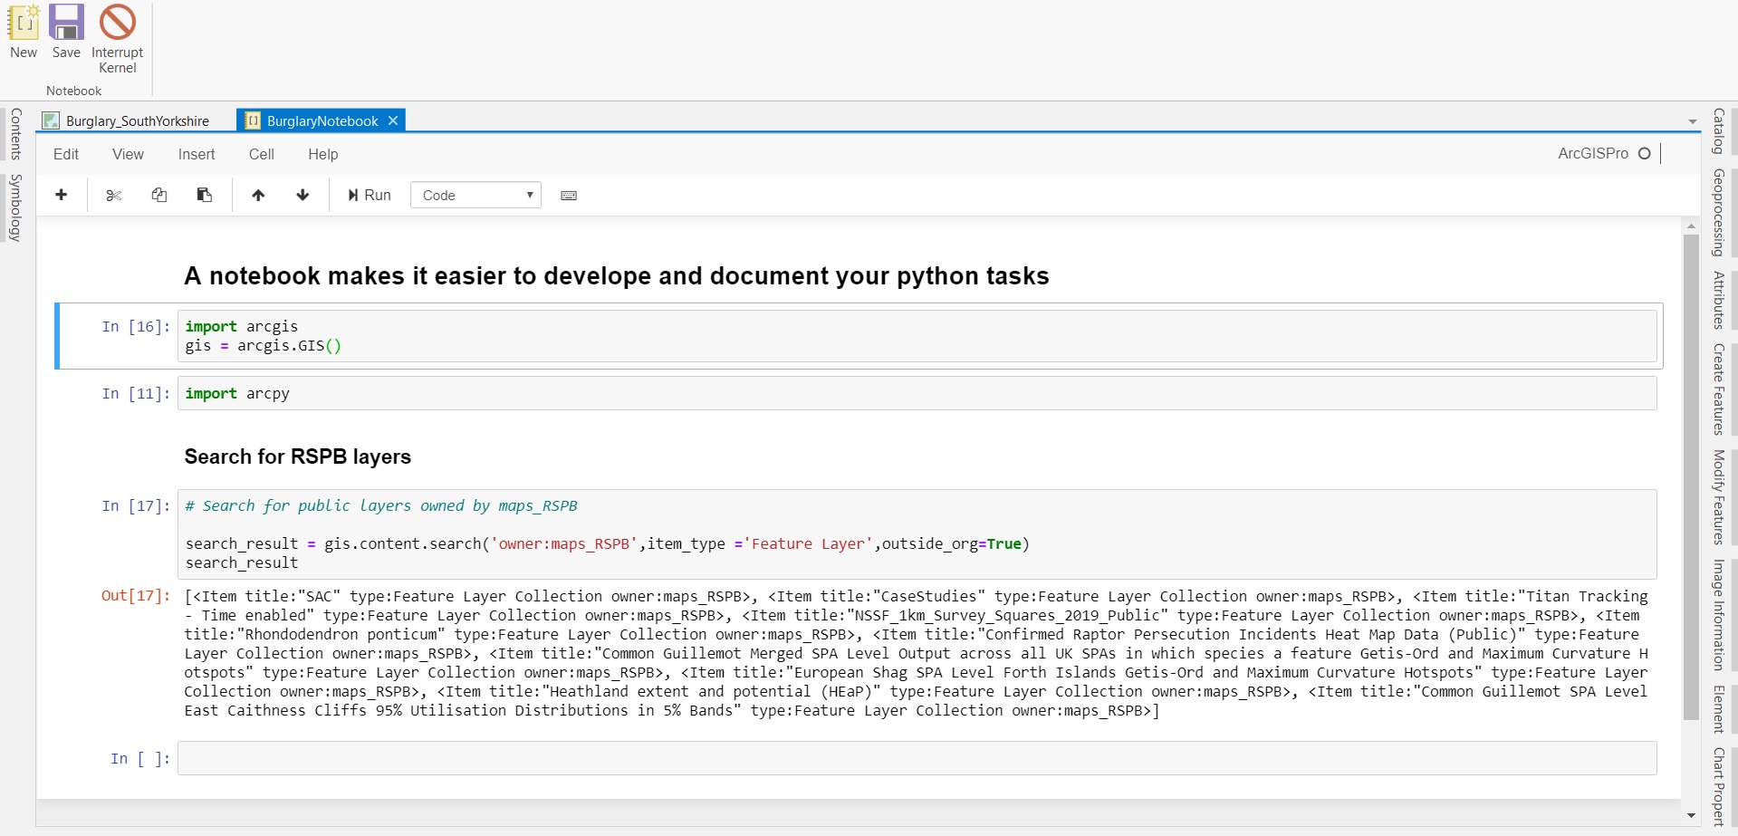Open the Catalog pane
Screen dimensions: 1738x836
(x=1718, y=131)
